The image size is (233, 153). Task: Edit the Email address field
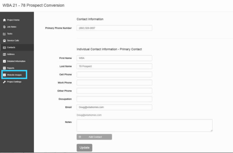point(114,107)
